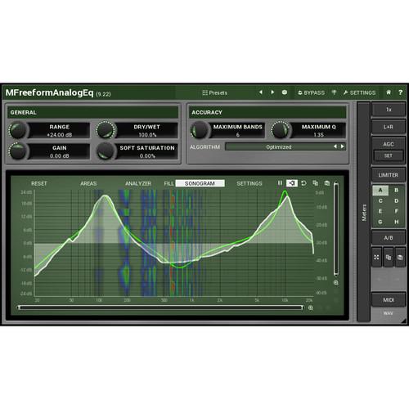Select preset slot C

tap(380, 201)
